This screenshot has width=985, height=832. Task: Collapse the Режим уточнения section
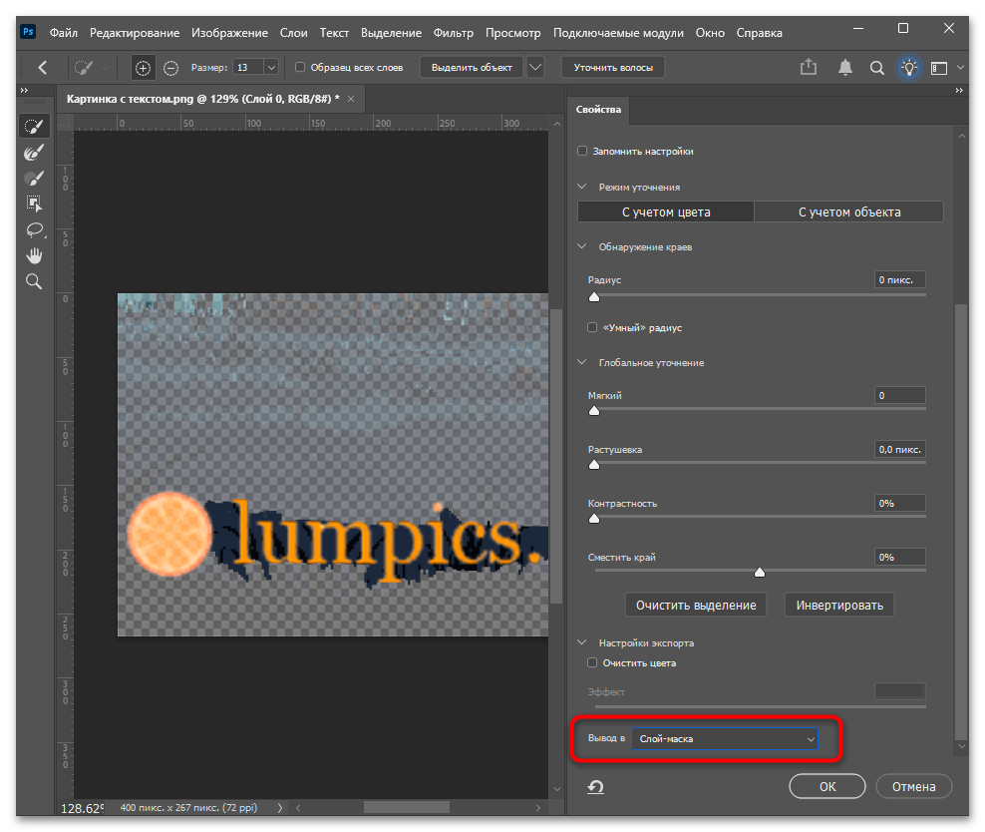click(582, 187)
